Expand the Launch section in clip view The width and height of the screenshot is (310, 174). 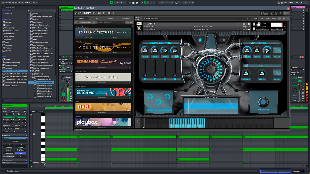coord(26,135)
